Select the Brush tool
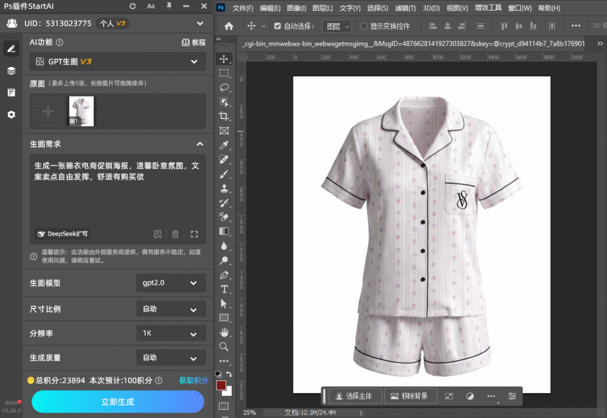The image size is (607, 418). point(223,174)
